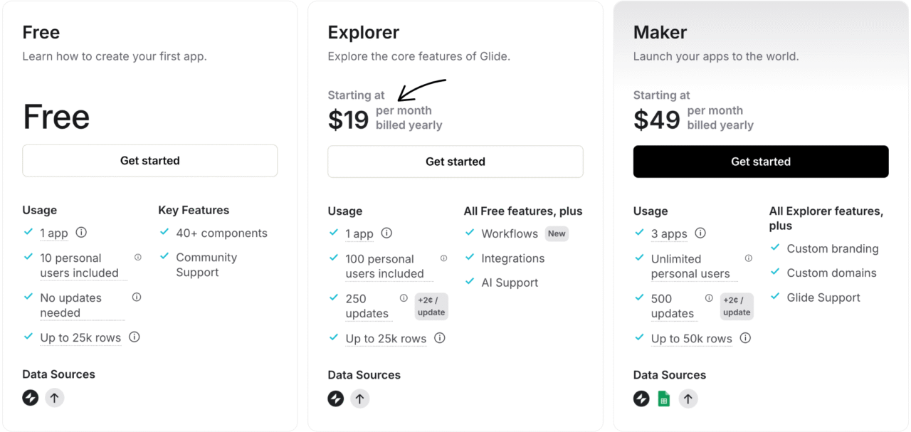Click the 'New' badge next to Workflows
The height and width of the screenshot is (432, 911).
pos(557,233)
